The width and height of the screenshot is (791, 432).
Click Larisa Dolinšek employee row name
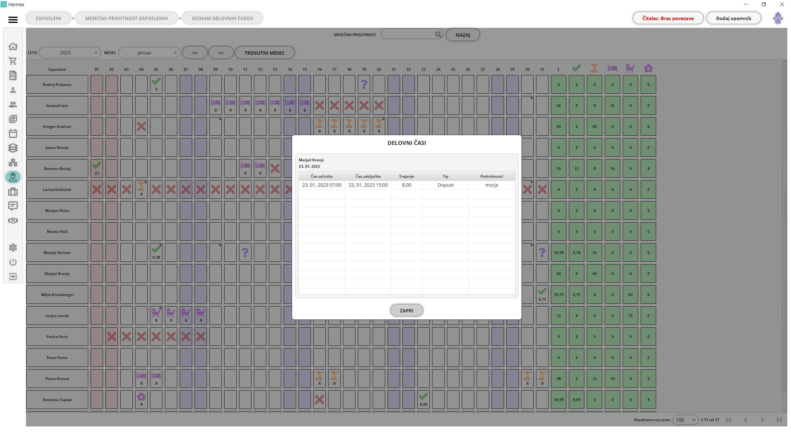(57, 189)
